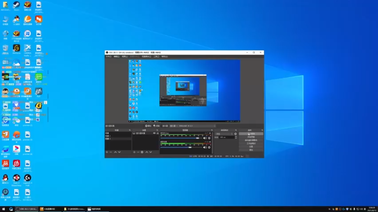The height and width of the screenshot is (212, 378).
Task: Open the iU round blue desktop shortcut
Action: [27, 34]
